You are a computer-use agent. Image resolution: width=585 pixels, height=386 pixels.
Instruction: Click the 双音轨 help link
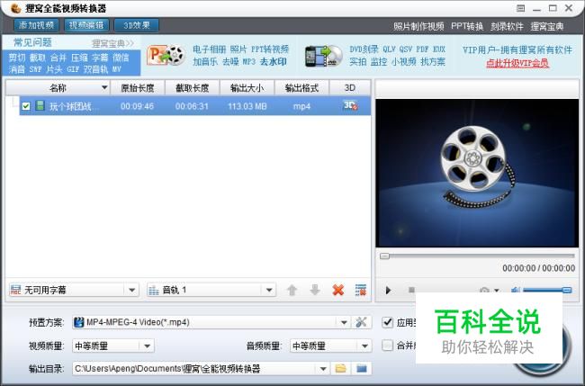95,69
